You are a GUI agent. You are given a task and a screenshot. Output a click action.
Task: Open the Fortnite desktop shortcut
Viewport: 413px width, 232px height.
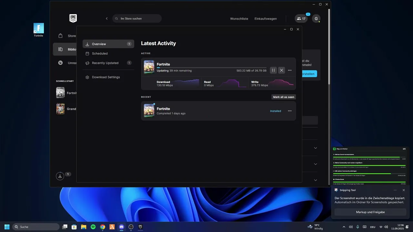(39, 30)
